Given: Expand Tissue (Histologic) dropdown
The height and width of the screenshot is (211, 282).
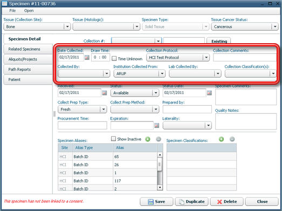Looking at the screenshot, I should tap(136, 26).
